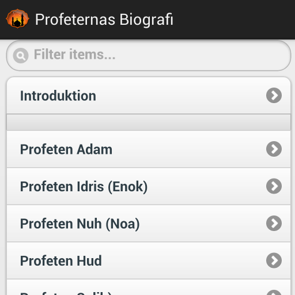The width and height of the screenshot is (295, 295).
Task: Click arrow icon next to Profeten Idris (Enok)
Action: tap(274, 186)
